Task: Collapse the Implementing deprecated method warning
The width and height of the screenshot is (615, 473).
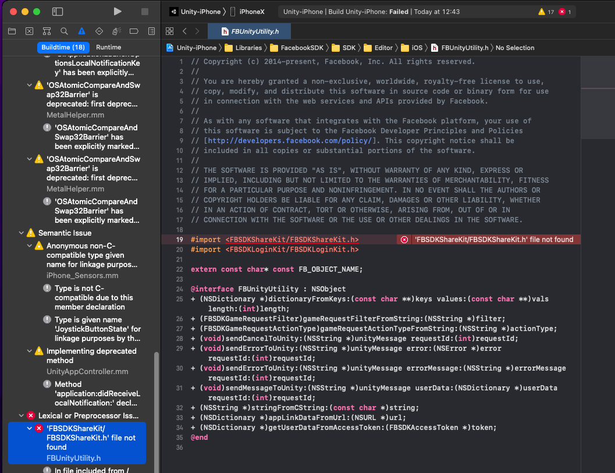Action: (30, 351)
